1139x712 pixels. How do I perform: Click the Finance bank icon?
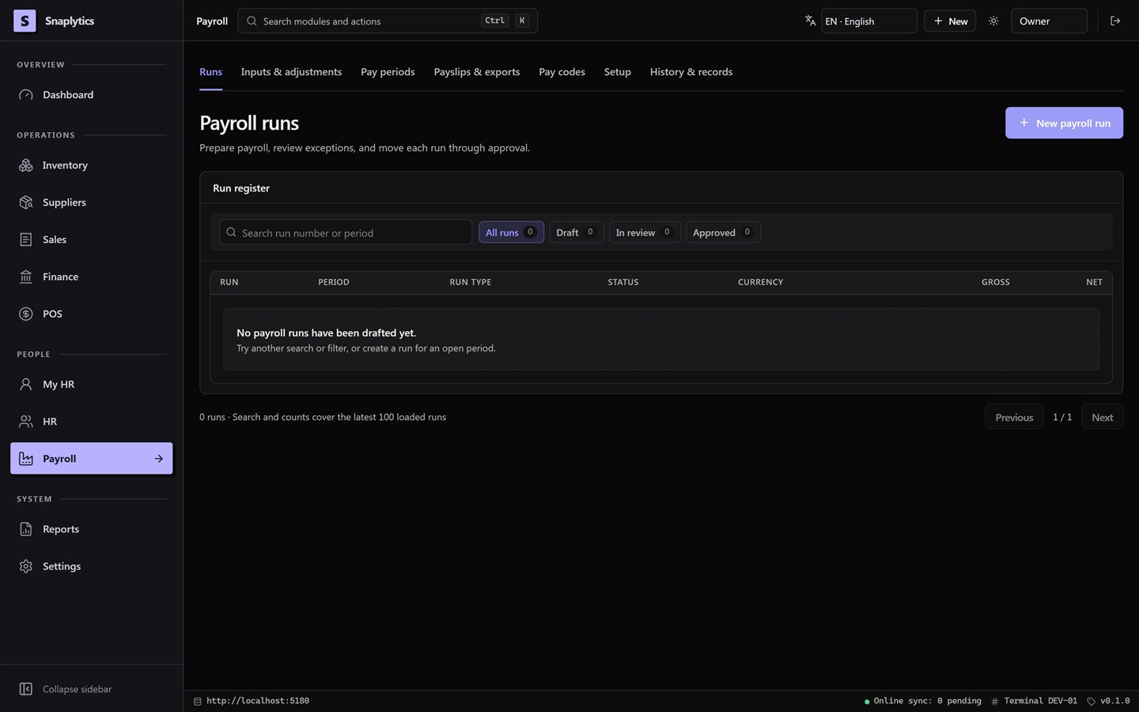click(x=26, y=277)
